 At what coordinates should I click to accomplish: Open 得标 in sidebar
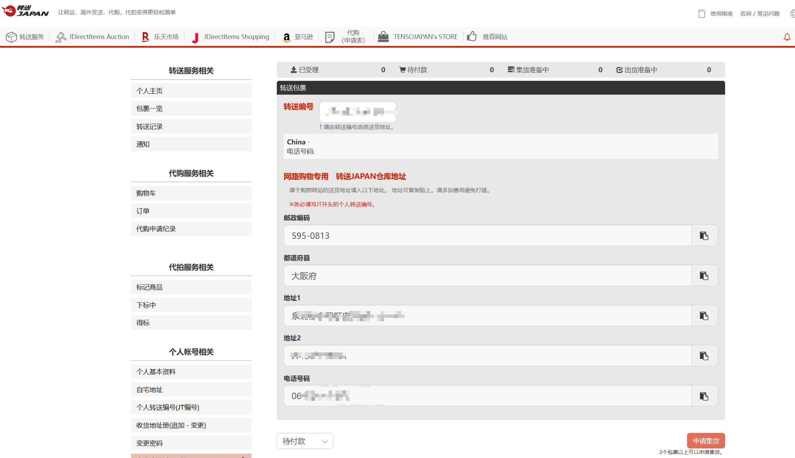(x=191, y=323)
